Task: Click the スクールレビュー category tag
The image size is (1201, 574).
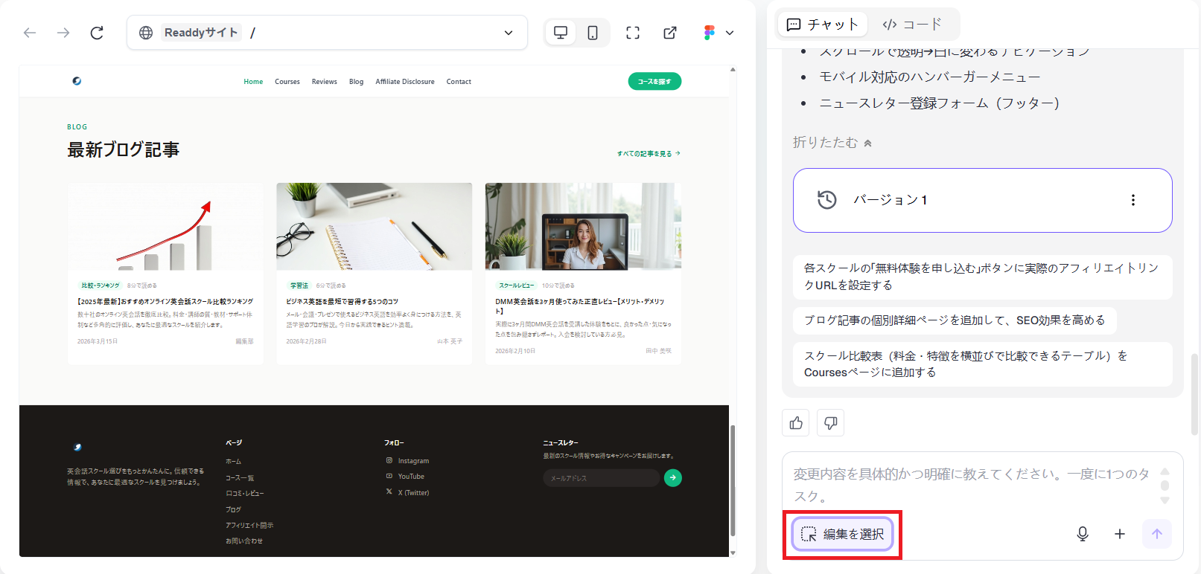Action: (x=517, y=286)
